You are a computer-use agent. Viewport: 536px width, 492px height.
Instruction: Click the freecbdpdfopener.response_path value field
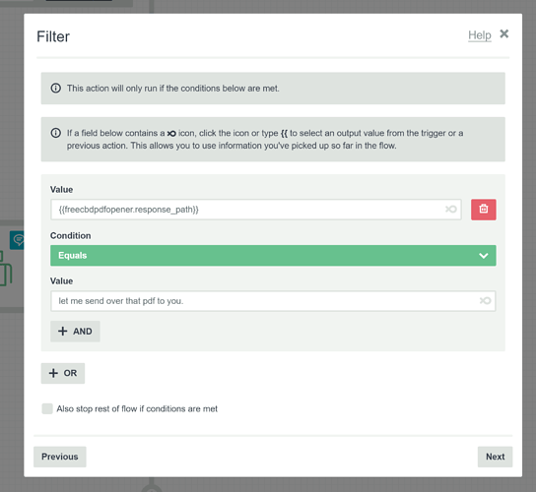[x=256, y=210]
